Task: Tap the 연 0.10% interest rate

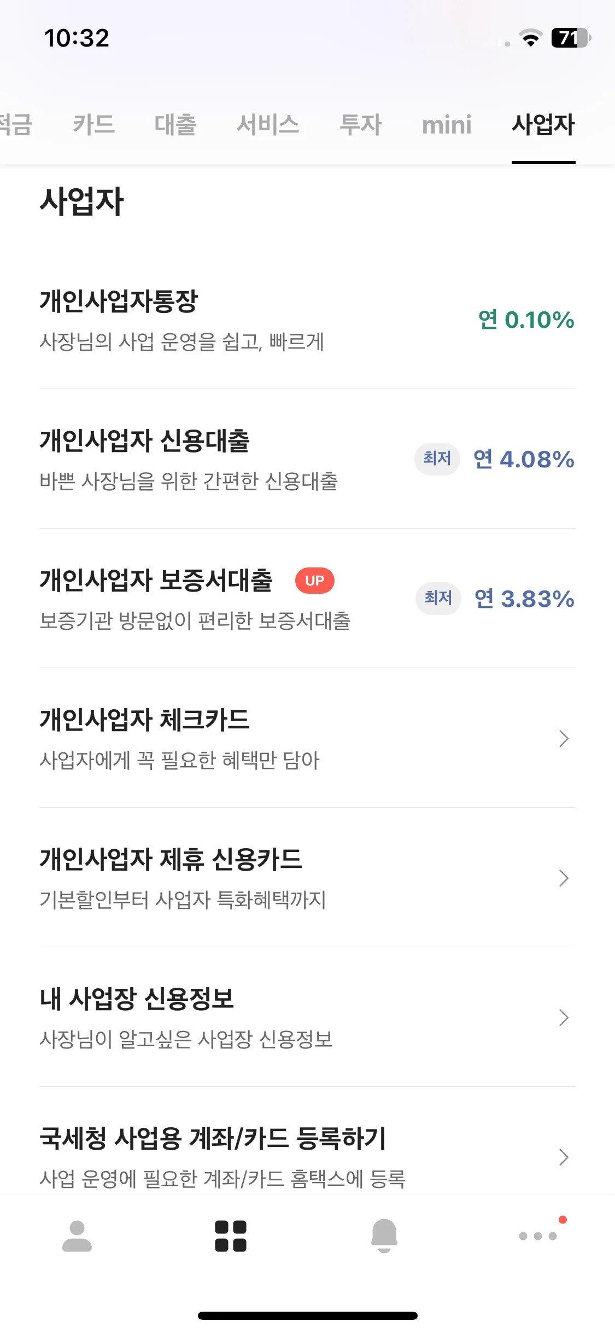Action: [x=526, y=320]
